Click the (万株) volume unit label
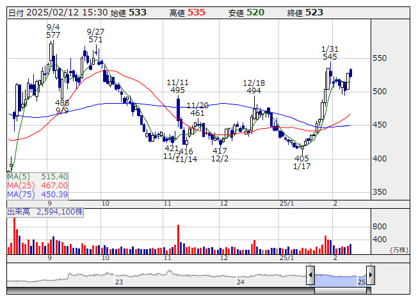 [399, 250]
